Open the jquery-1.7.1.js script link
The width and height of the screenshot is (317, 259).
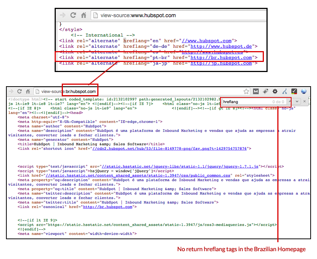(x=180, y=166)
